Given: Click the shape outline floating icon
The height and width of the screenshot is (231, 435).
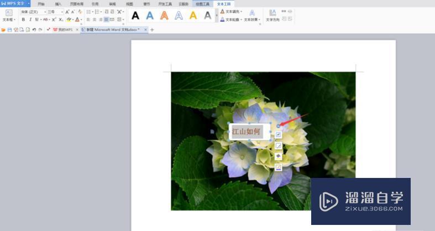Looking at the screenshot, I should (x=278, y=167).
